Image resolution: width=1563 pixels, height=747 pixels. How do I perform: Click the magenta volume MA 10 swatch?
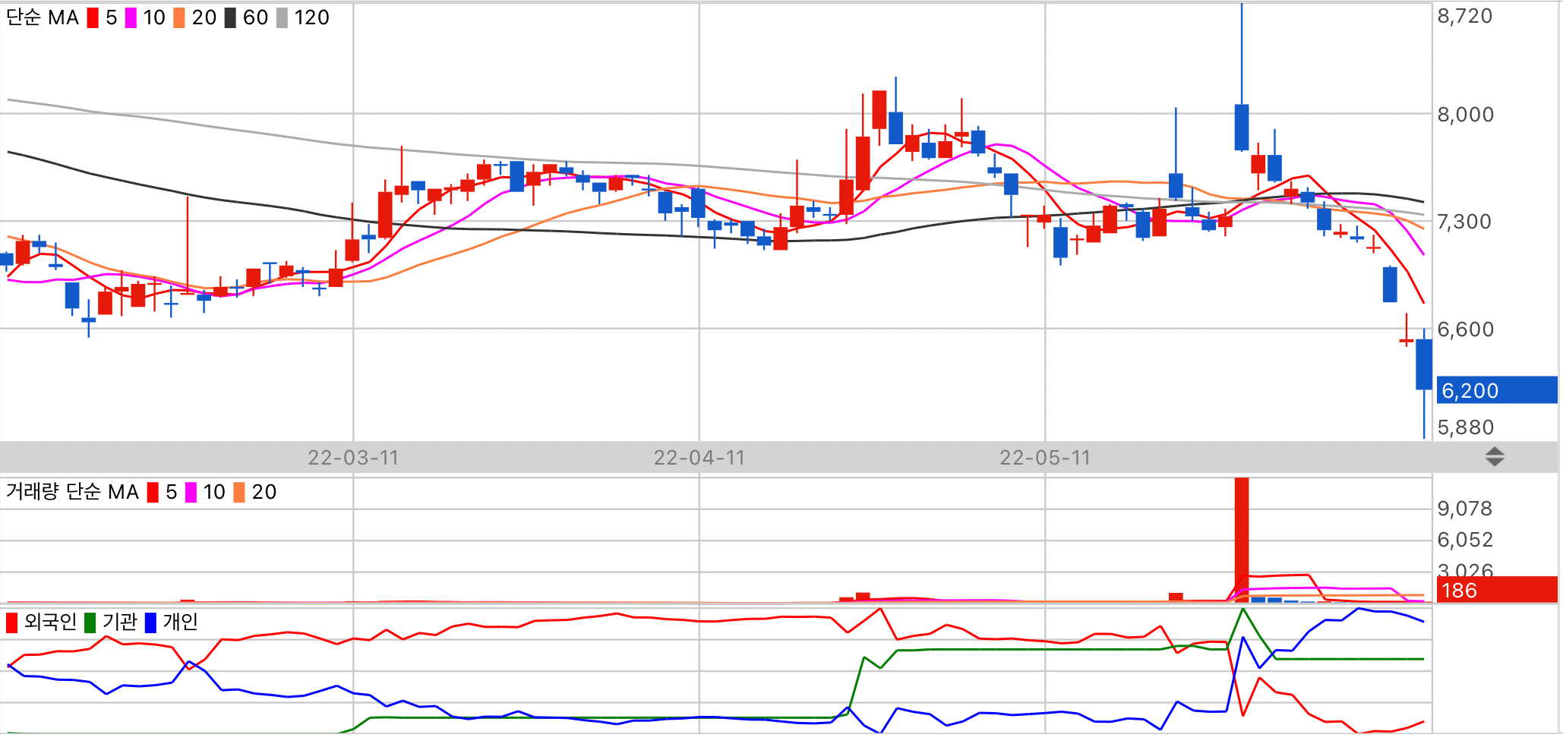click(191, 492)
